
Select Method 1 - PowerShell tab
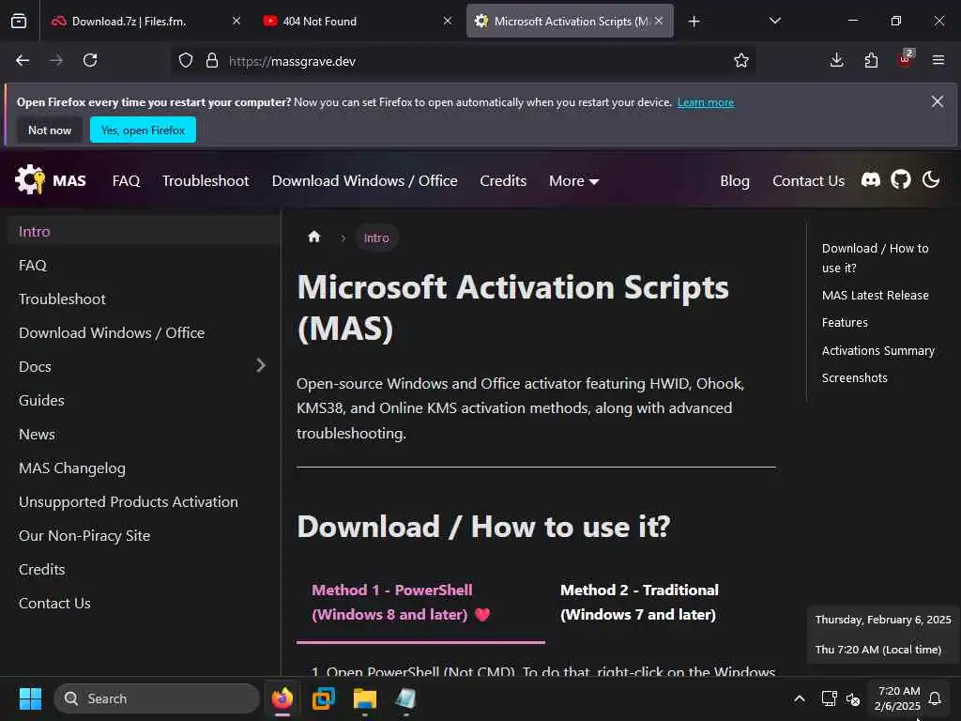click(x=420, y=602)
